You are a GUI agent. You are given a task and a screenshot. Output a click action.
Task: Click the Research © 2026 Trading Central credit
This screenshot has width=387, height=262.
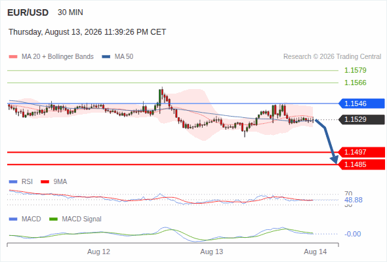click(x=332, y=57)
